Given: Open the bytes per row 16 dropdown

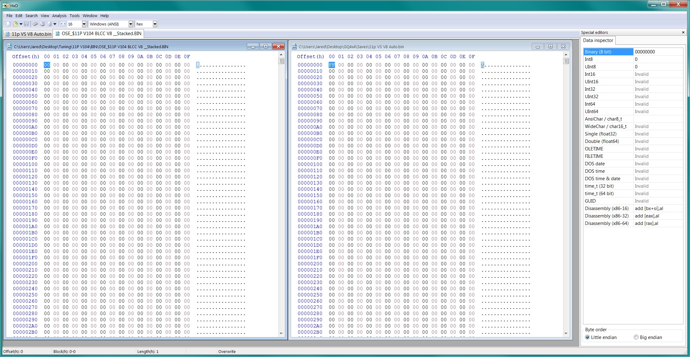Looking at the screenshot, I should [x=84, y=24].
